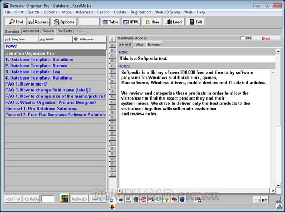This screenshot has width=285, height=212.
Task: Click the Find toolbar button
Action: tap(16, 22)
